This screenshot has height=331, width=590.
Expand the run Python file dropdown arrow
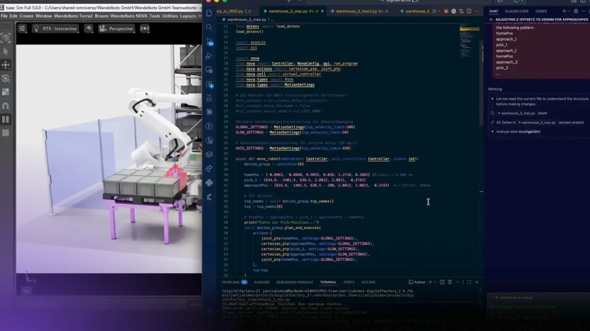pyautogui.click(x=439, y=11)
